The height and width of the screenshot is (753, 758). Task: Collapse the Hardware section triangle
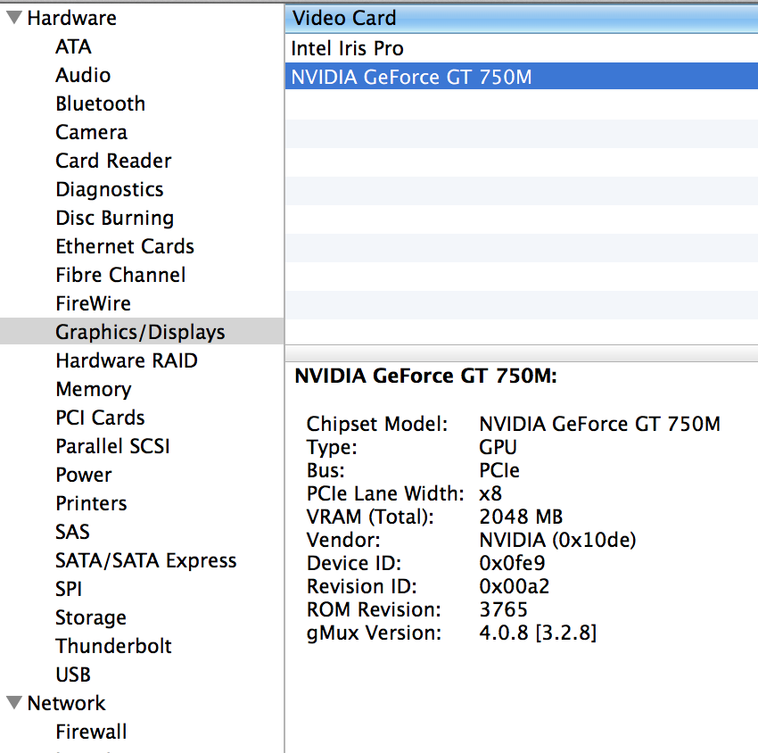point(14,18)
